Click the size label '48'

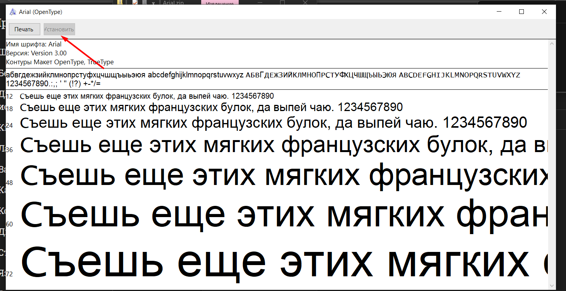(10, 182)
